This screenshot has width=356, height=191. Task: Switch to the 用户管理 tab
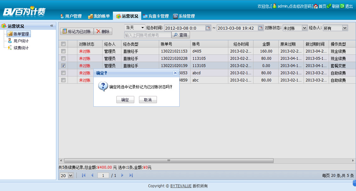click(71, 16)
